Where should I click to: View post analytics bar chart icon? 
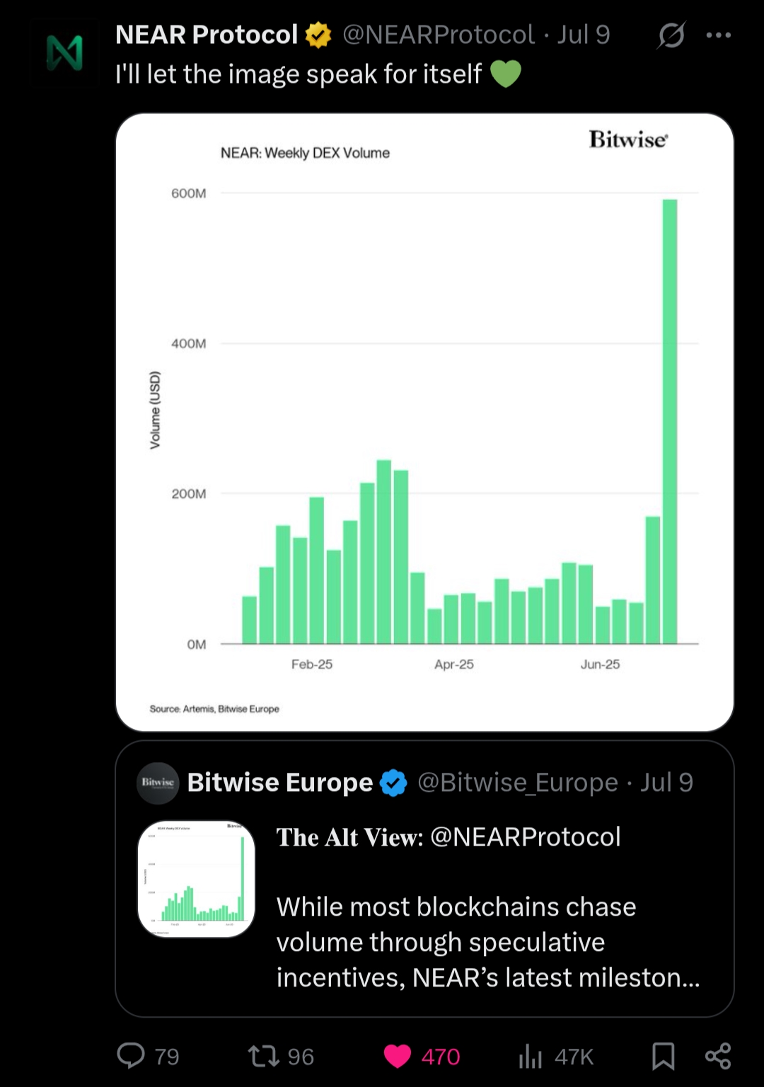coord(530,1056)
